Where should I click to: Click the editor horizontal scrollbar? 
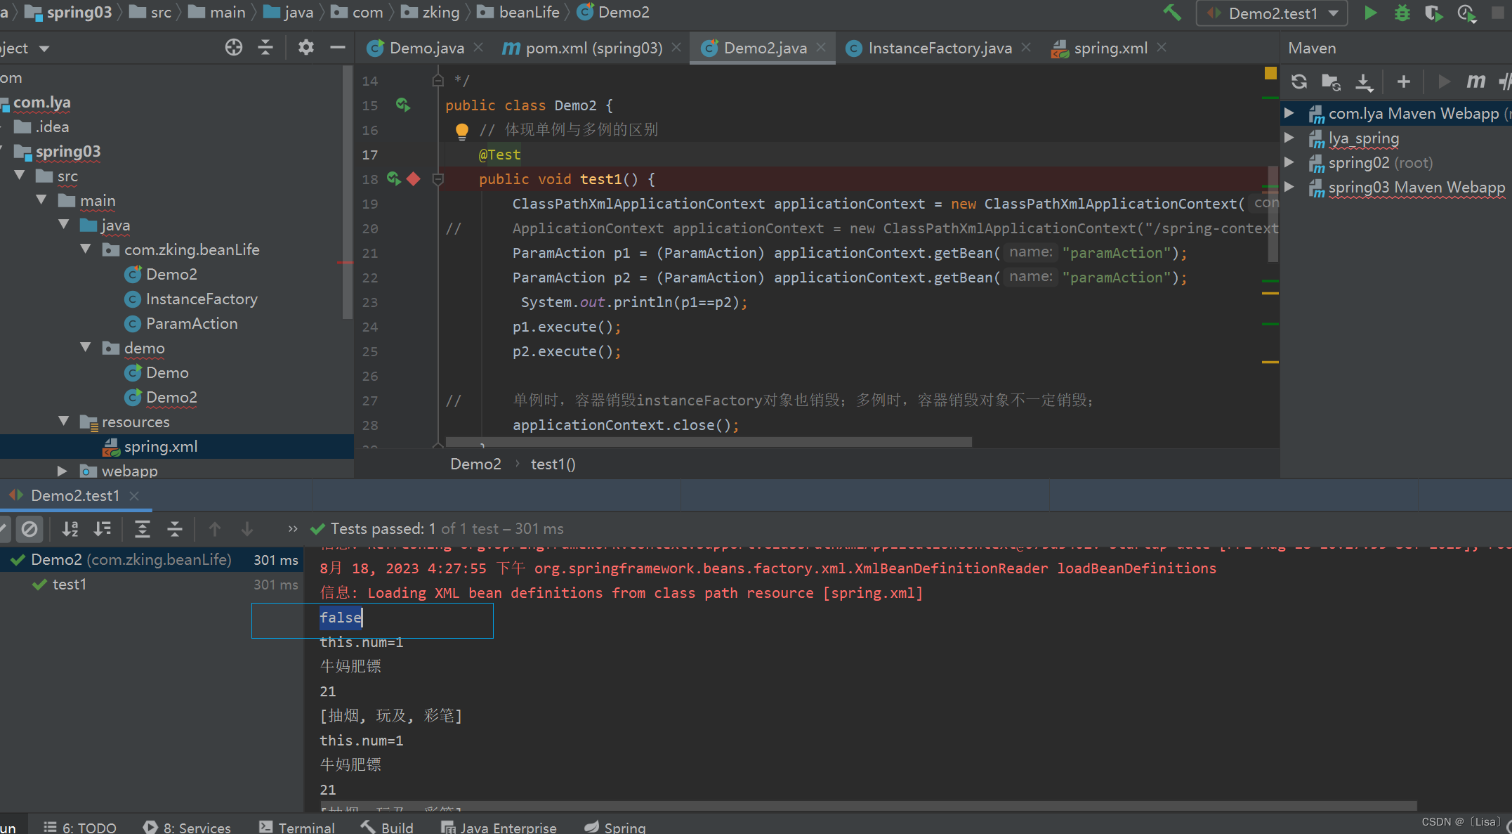click(709, 442)
